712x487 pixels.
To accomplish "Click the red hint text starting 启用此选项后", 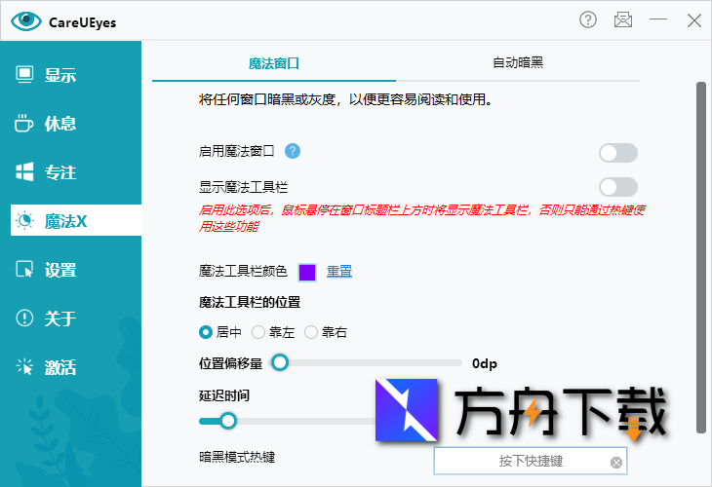I will (422, 218).
